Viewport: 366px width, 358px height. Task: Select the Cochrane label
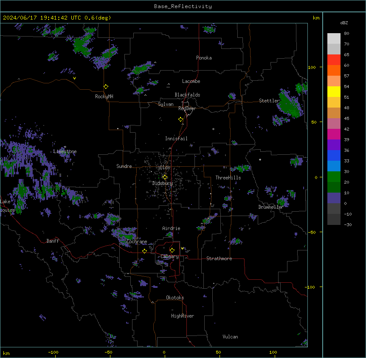[x=137, y=242]
